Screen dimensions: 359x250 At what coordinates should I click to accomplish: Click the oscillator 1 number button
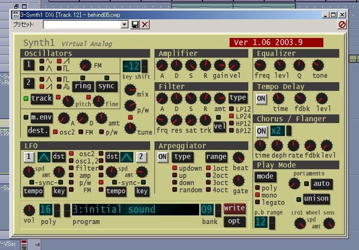pyautogui.click(x=29, y=64)
